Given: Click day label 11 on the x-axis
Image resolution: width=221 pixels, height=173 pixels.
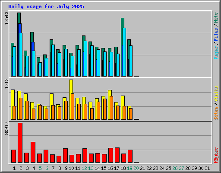Looking at the screenshot, I should [78, 168].
